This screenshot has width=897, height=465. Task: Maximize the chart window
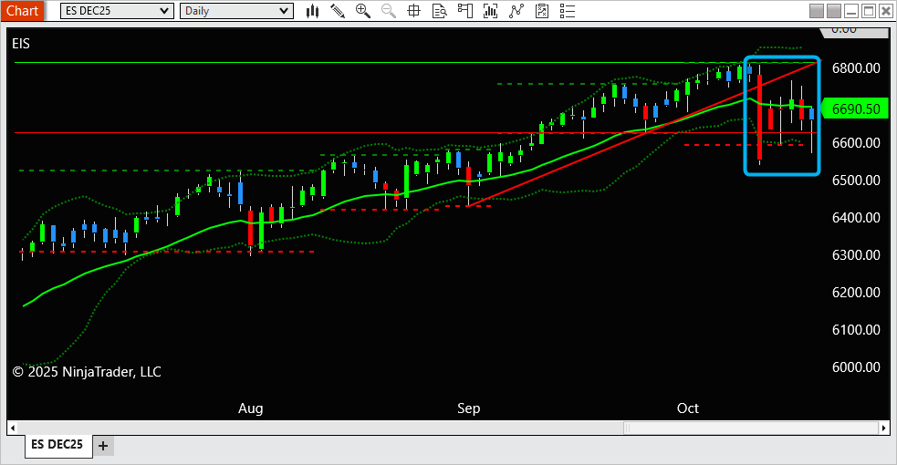pos(869,11)
